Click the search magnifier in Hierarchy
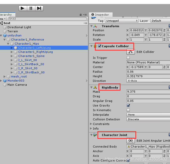The image size is (170, 164). point(11,19)
